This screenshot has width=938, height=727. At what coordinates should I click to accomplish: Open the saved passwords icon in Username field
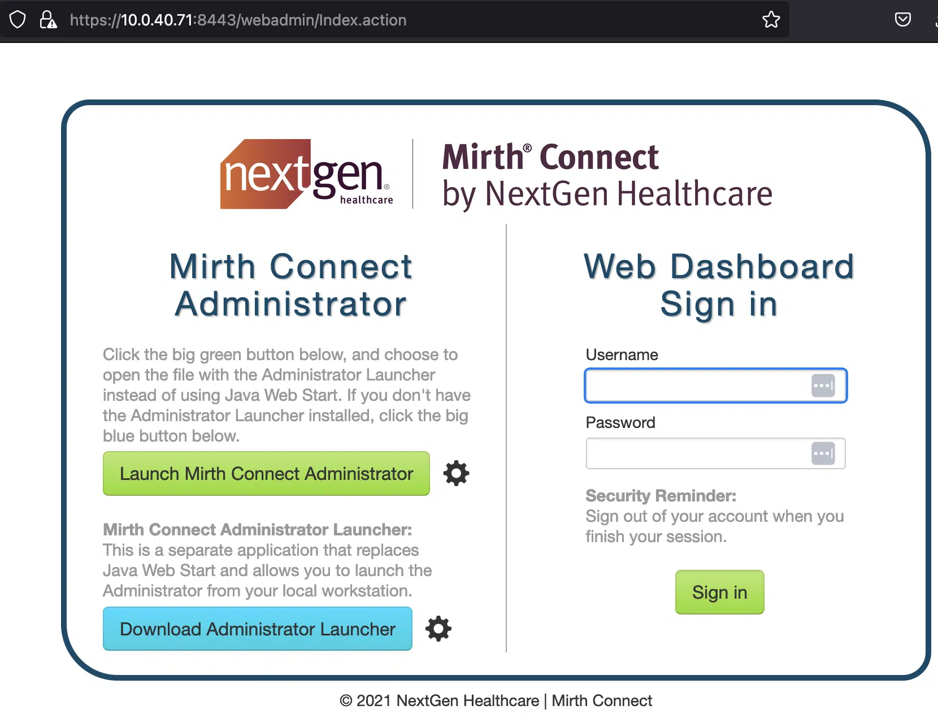(x=824, y=386)
